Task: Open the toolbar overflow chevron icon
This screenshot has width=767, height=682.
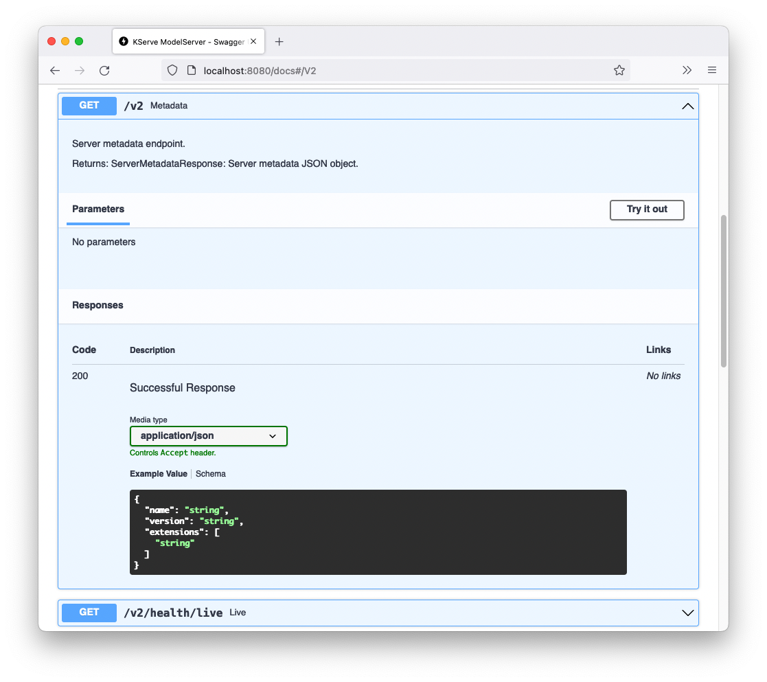Action: pyautogui.click(x=687, y=69)
